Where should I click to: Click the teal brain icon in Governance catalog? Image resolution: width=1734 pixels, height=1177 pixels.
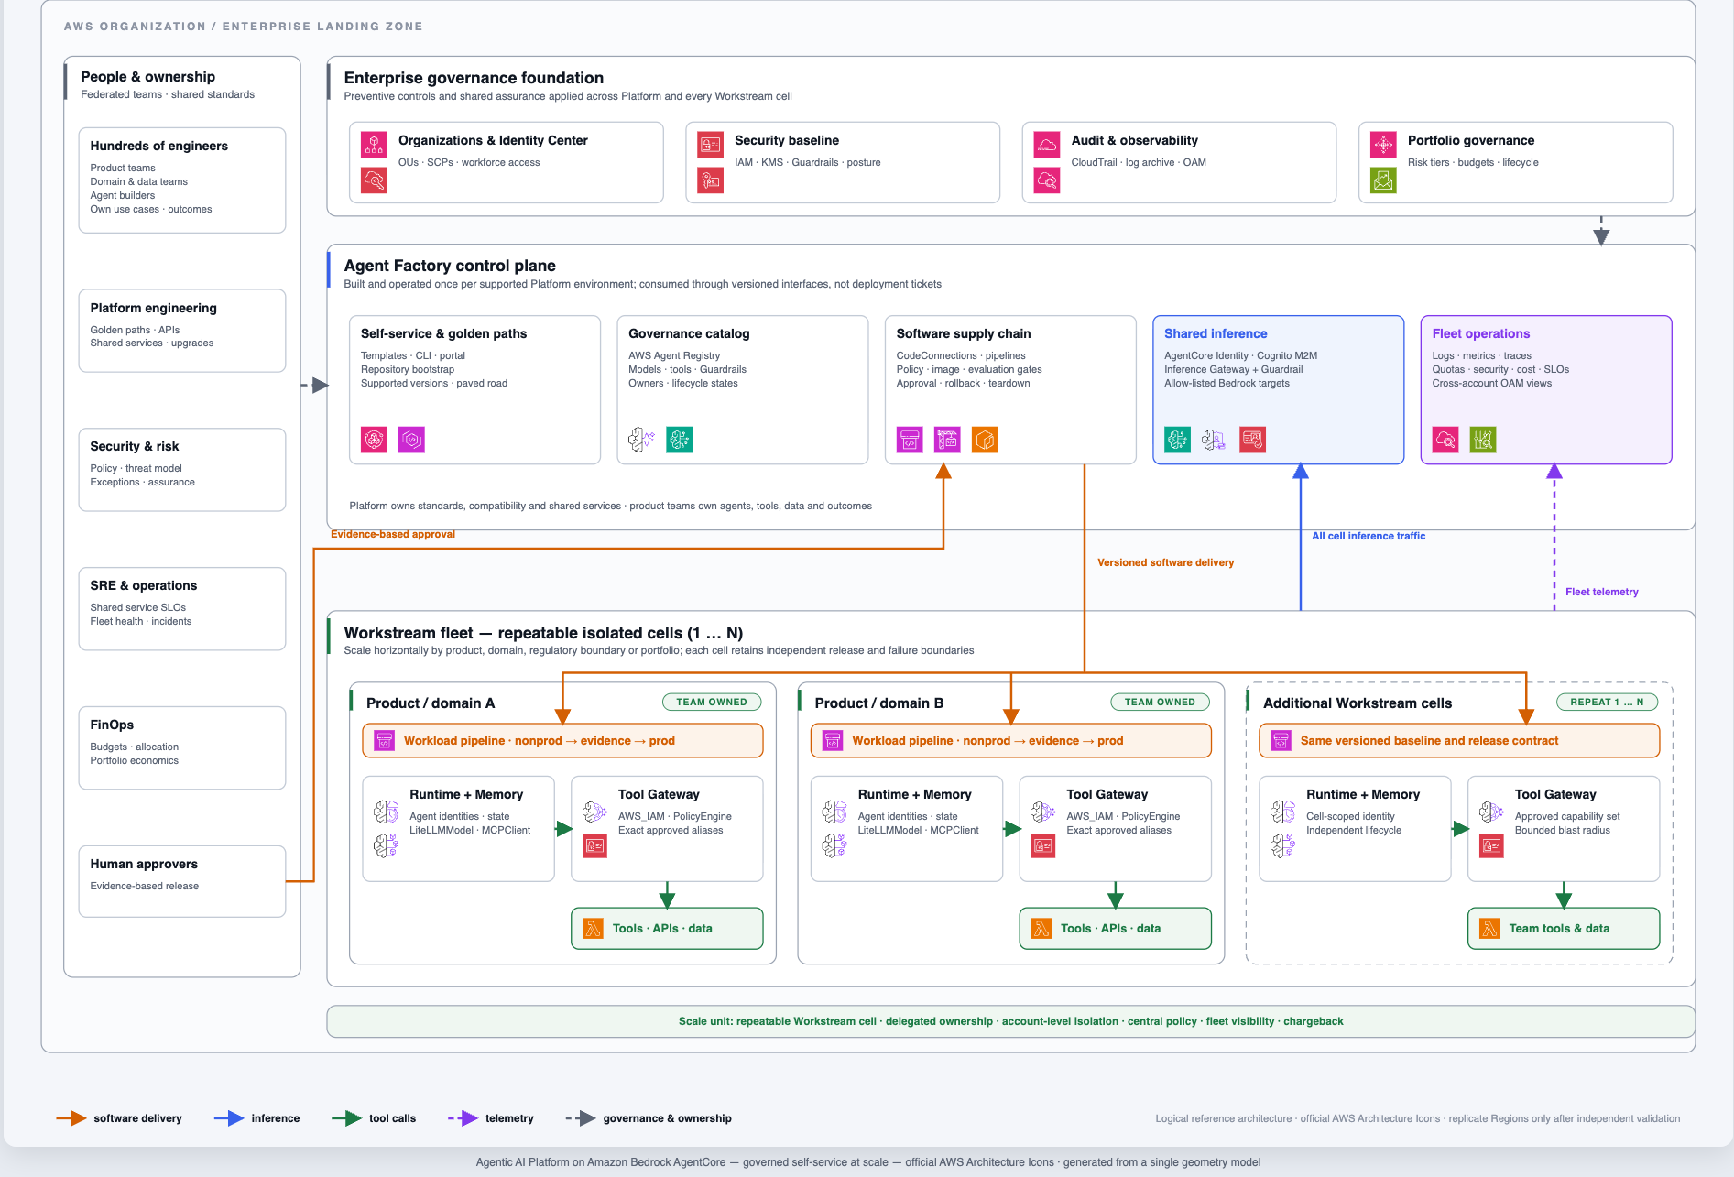[679, 440]
